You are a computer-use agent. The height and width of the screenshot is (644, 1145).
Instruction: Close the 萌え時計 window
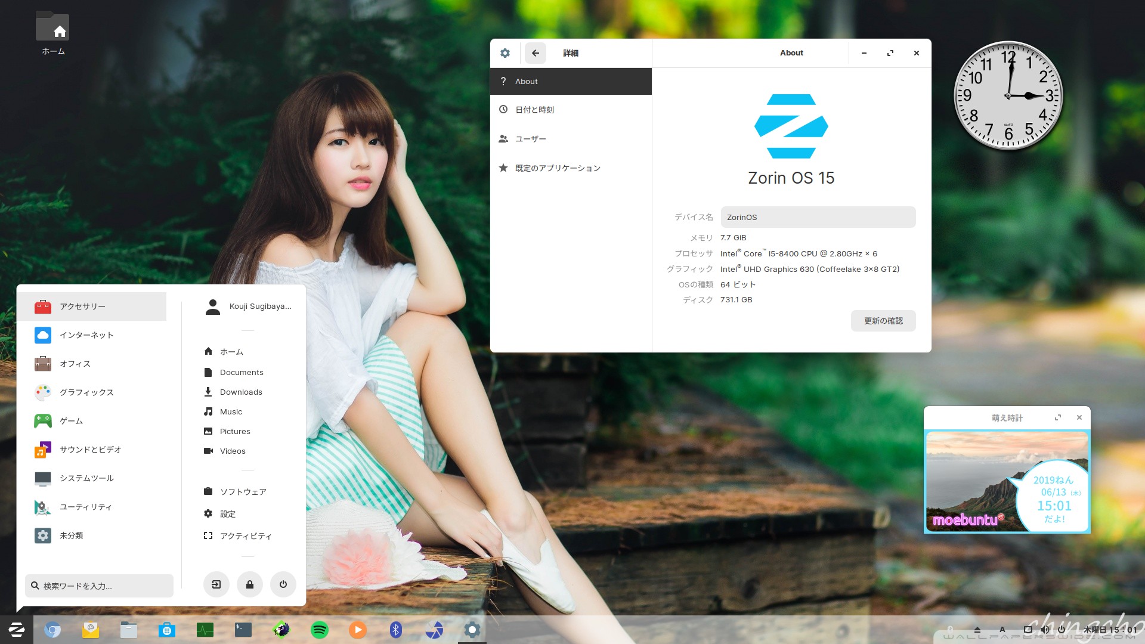(x=1079, y=417)
